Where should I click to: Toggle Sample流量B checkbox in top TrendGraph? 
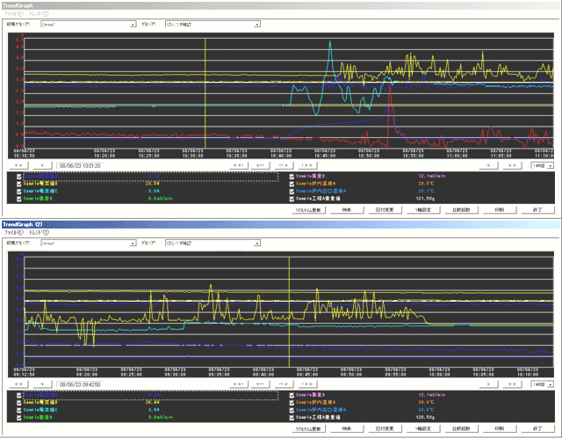[x=292, y=177]
